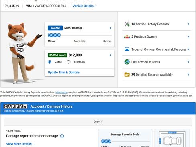This screenshot has width=196, height=147.
Task: Click the Event 1 header
Action: [98, 122]
